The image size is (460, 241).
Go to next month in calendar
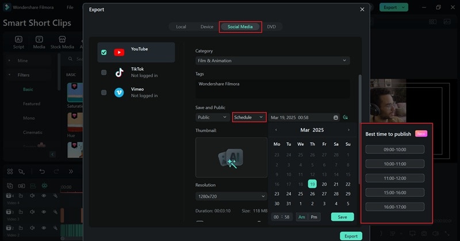point(348,130)
